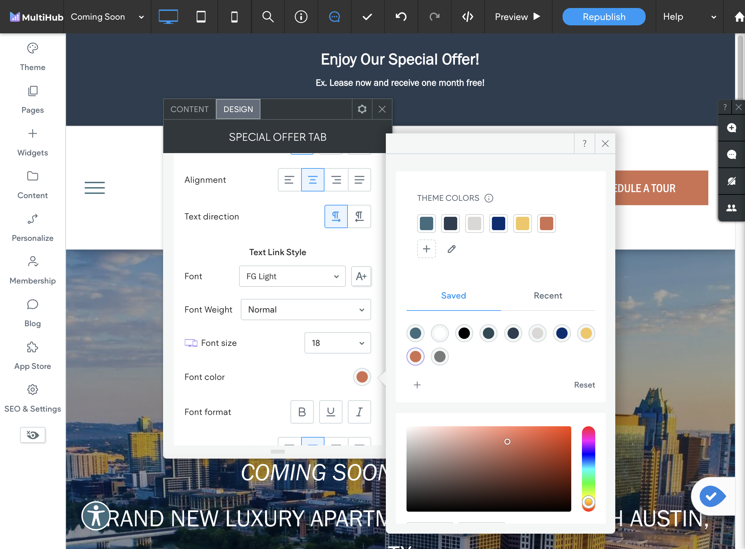The height and width of the screenshot is (549, 745).
Task: Select desktop view icon
Action: (168, 17)
